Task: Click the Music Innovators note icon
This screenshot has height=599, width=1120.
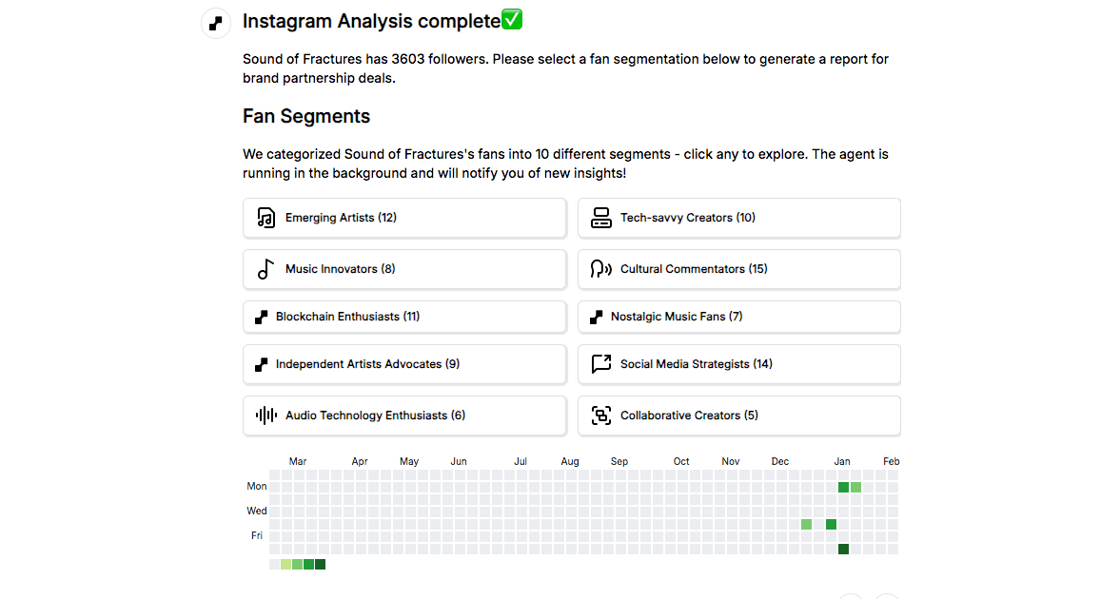Action: pyautogui.click(x=265, y=269)
